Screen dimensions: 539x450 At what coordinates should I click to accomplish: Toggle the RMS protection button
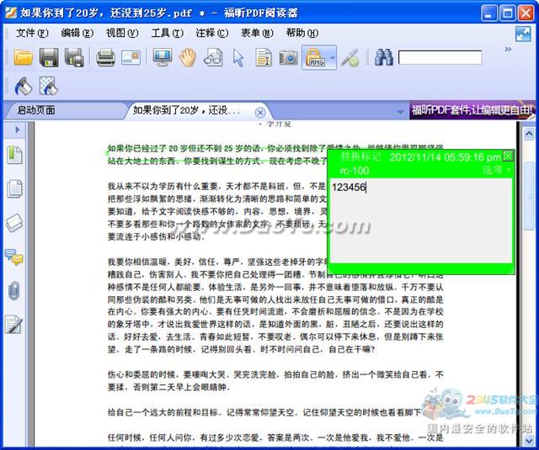317,58
